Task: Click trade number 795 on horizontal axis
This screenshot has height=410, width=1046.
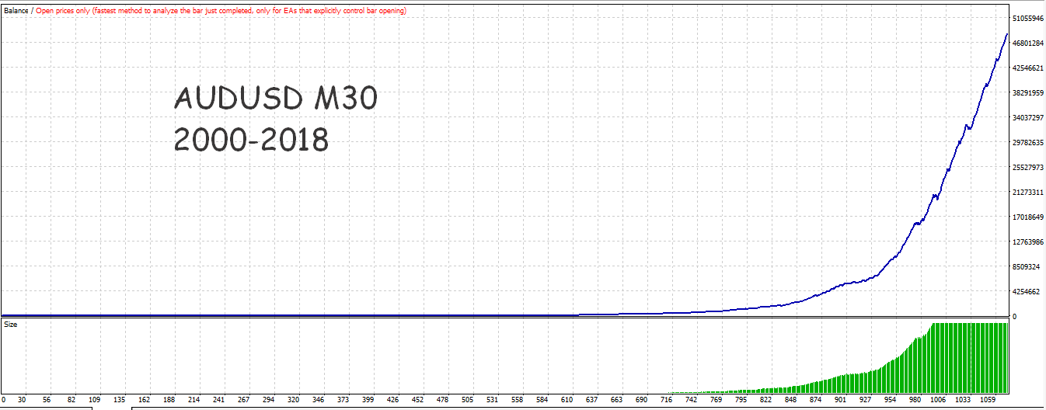Action: [741, 400]
